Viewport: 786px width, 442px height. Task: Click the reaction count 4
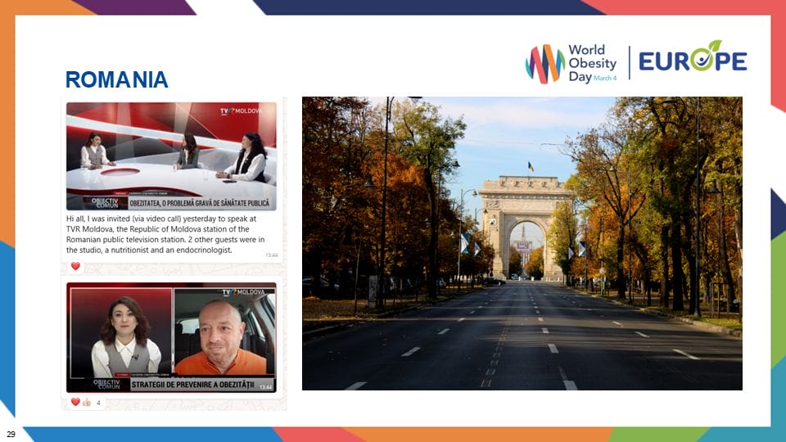(98, 402)
